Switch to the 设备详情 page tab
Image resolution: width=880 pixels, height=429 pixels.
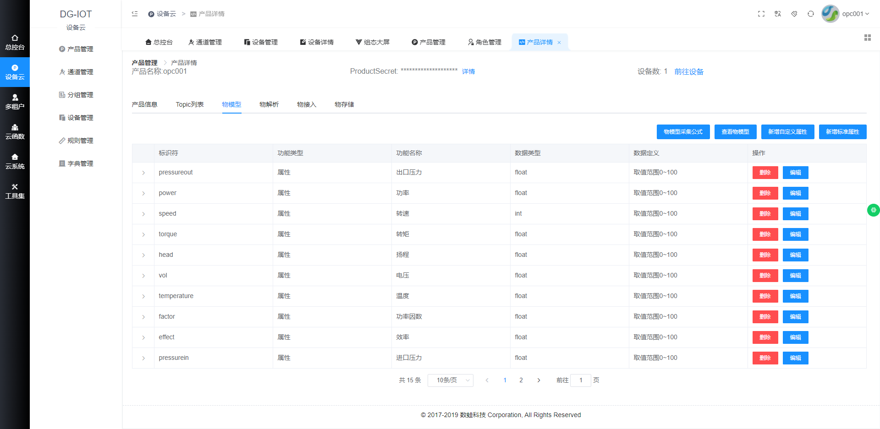tap(317, 42)
